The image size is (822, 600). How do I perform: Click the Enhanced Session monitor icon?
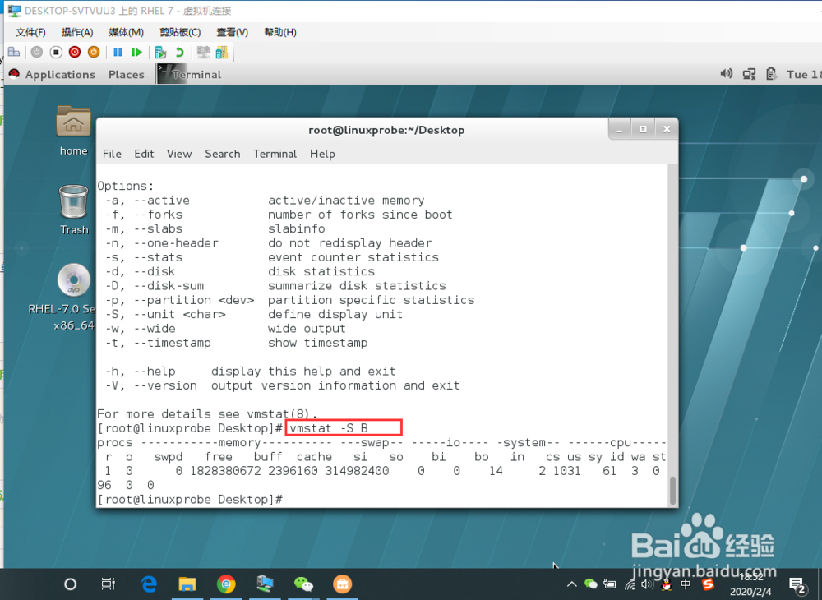(x=203, y=53)
